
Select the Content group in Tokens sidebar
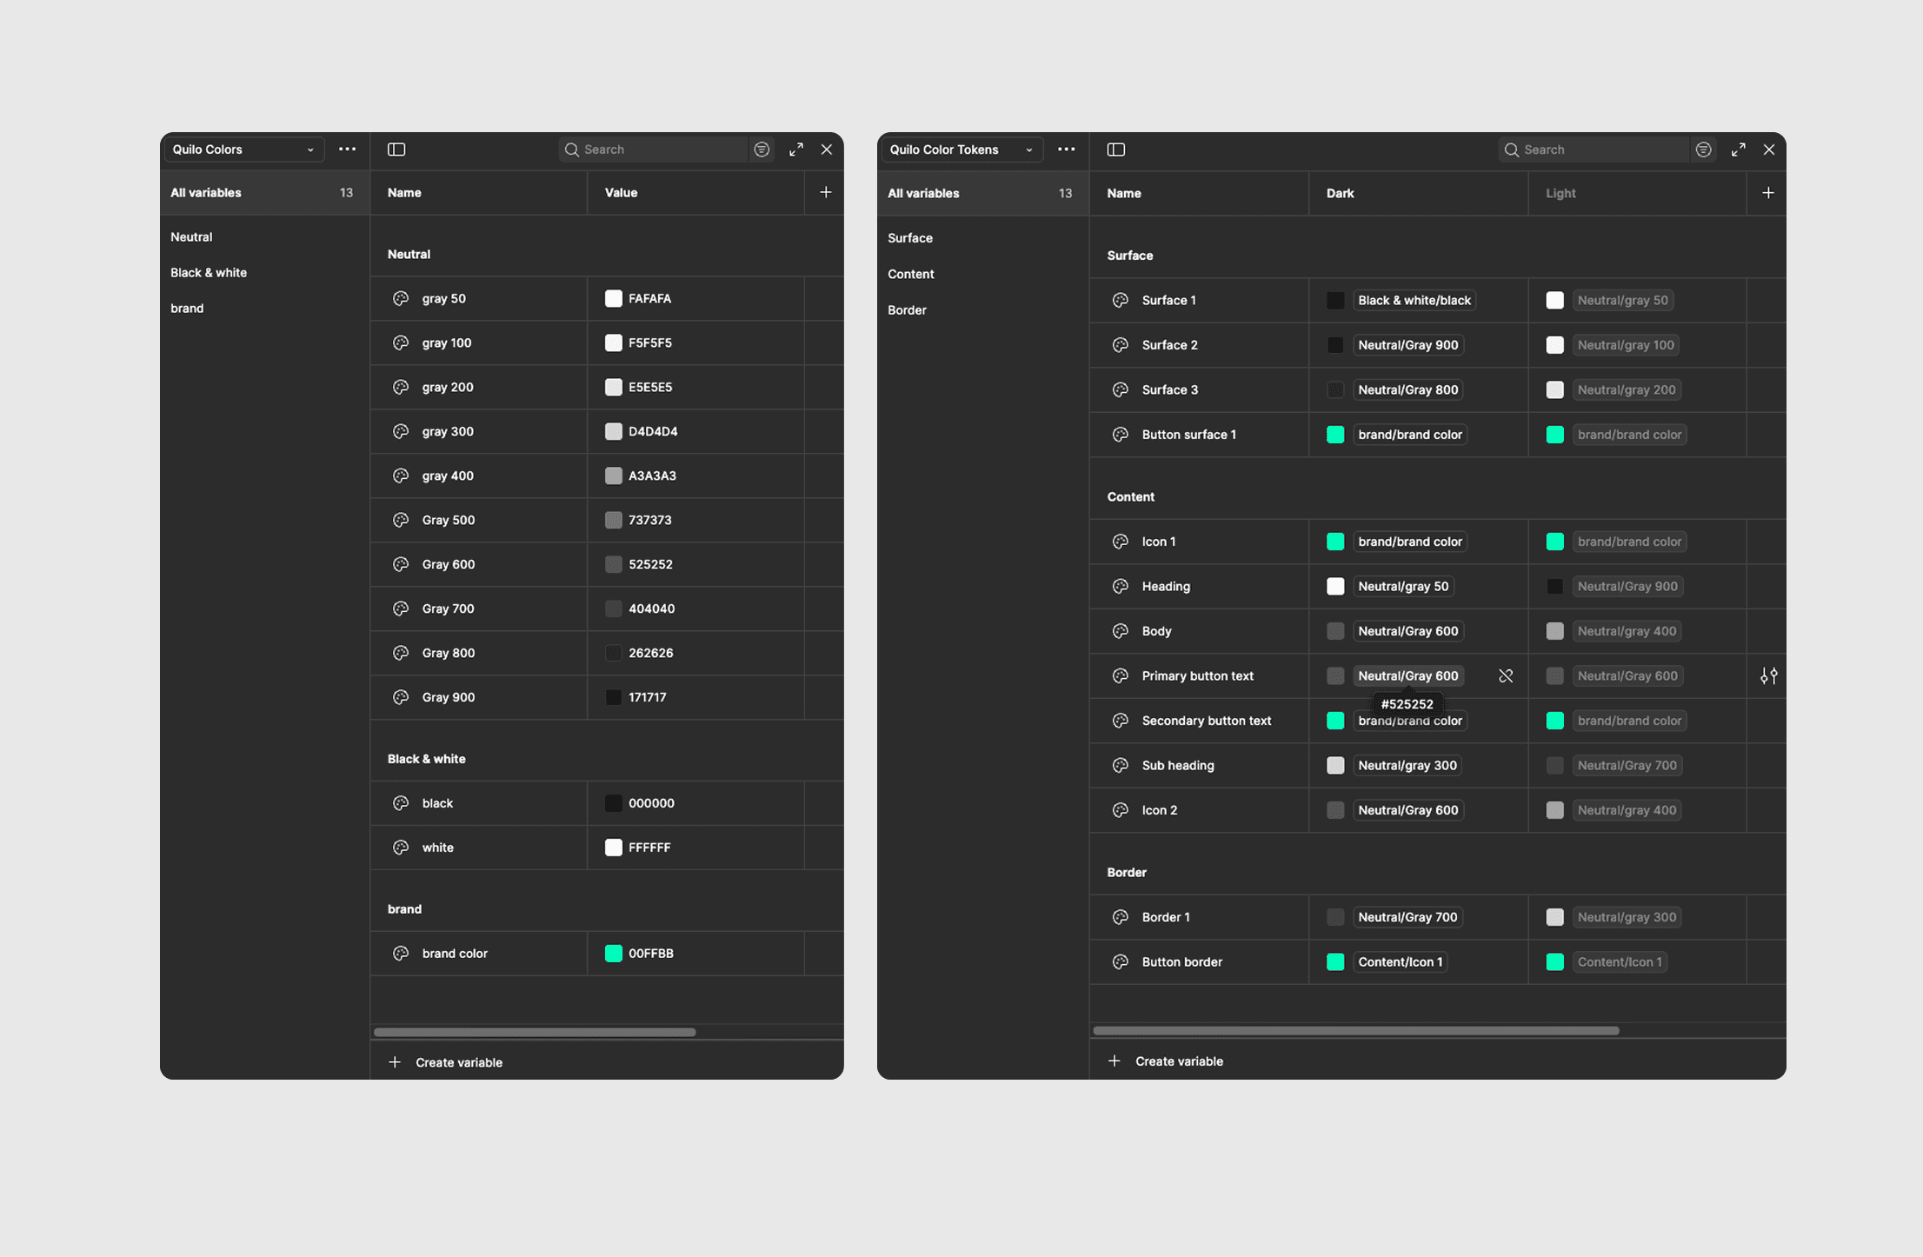tap(910, 274)
